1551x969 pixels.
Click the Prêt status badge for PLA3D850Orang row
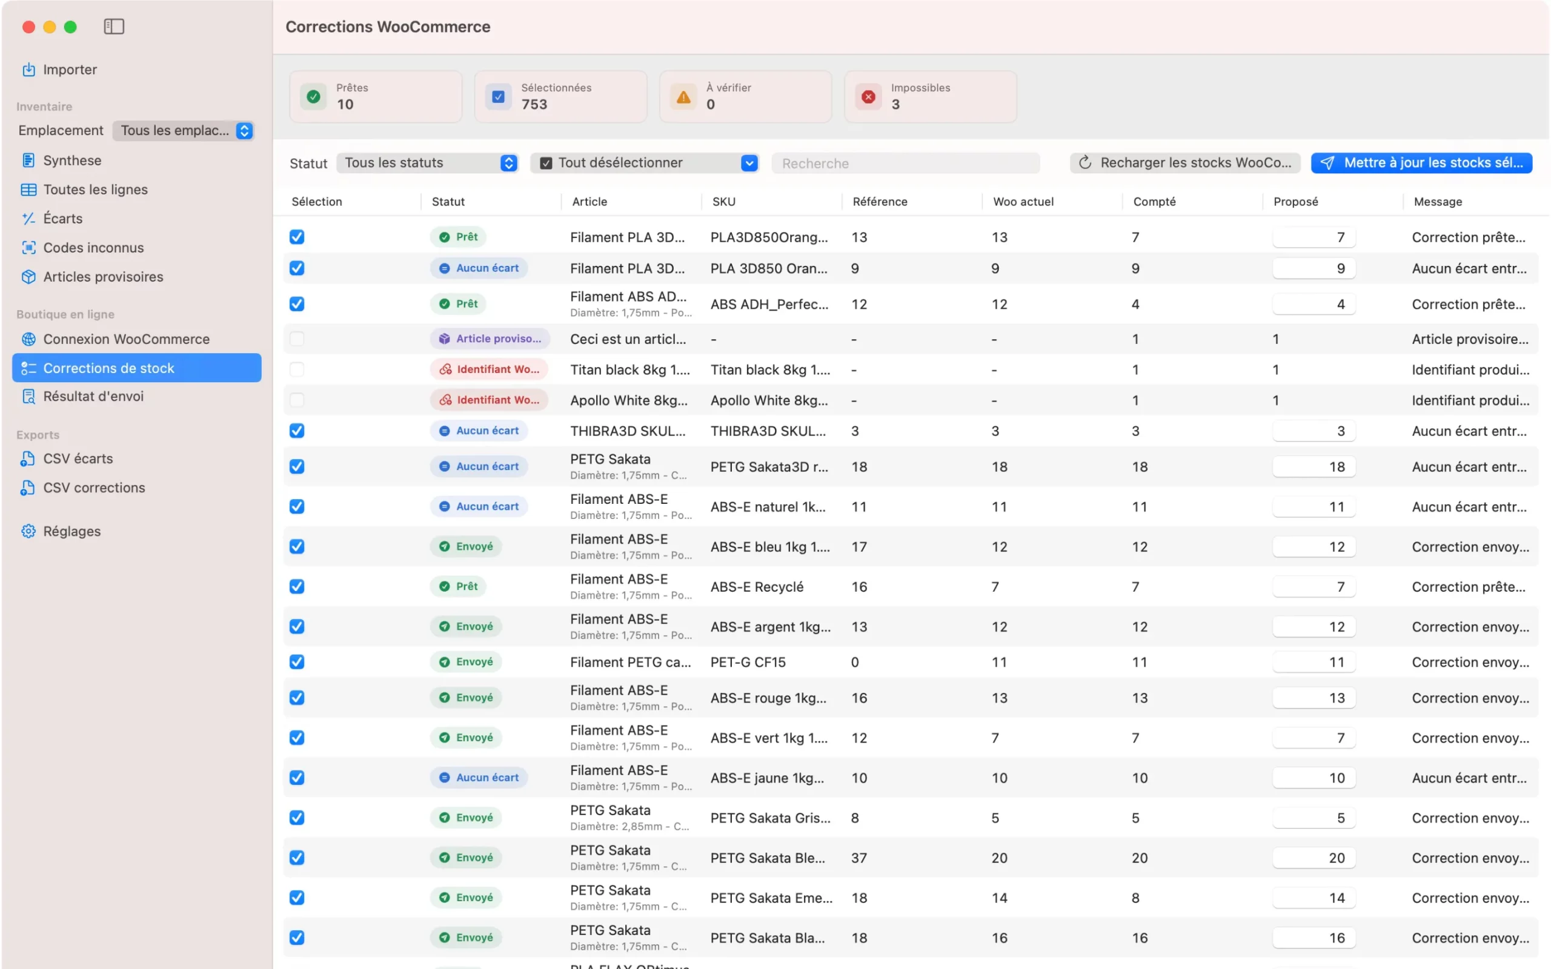click(459, 237)
